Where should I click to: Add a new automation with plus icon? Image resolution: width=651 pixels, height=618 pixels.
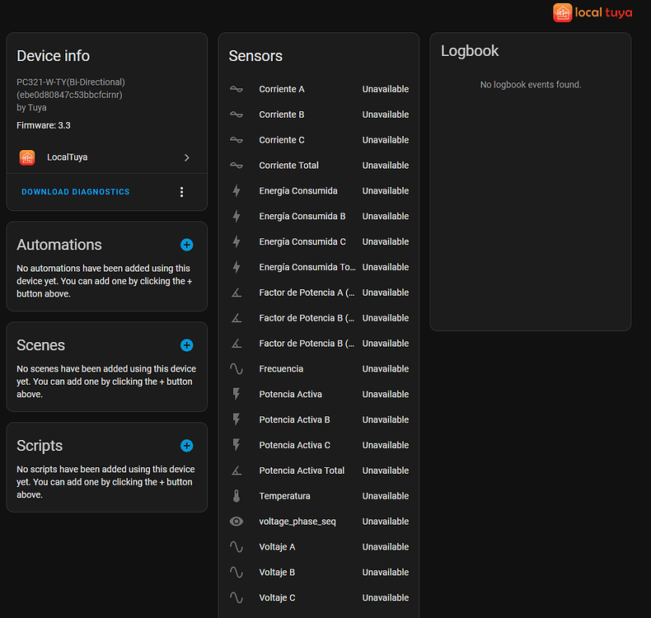tap(186, 245)
